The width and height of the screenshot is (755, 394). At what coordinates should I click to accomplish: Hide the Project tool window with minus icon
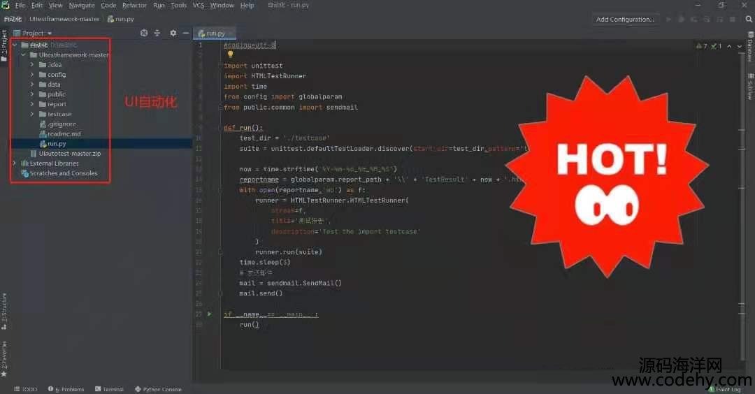185,33
